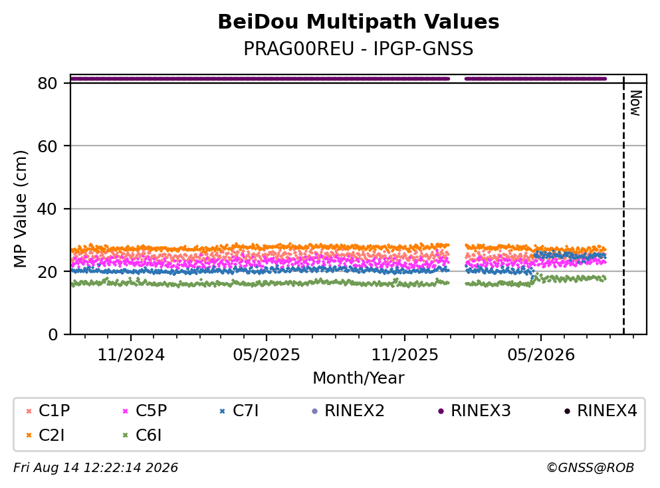Click the RINEX4 black legend dot
The image size is (660, 488).
567,411
